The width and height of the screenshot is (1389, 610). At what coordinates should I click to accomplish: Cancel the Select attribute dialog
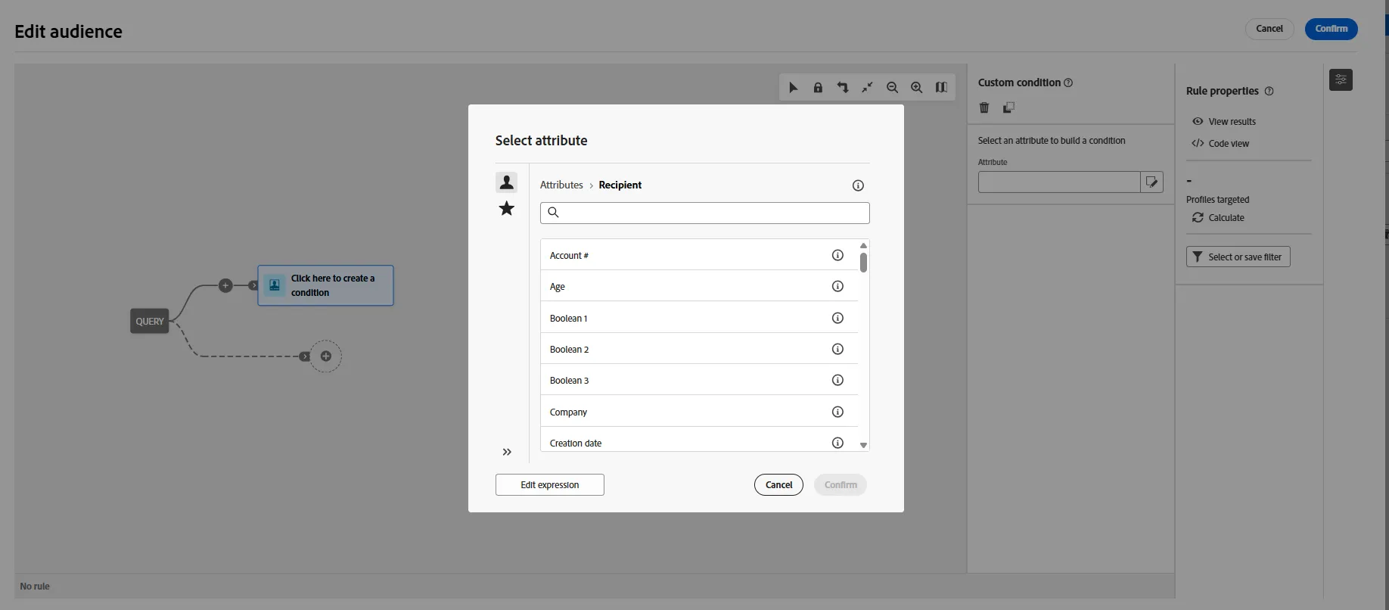(778, 485)
